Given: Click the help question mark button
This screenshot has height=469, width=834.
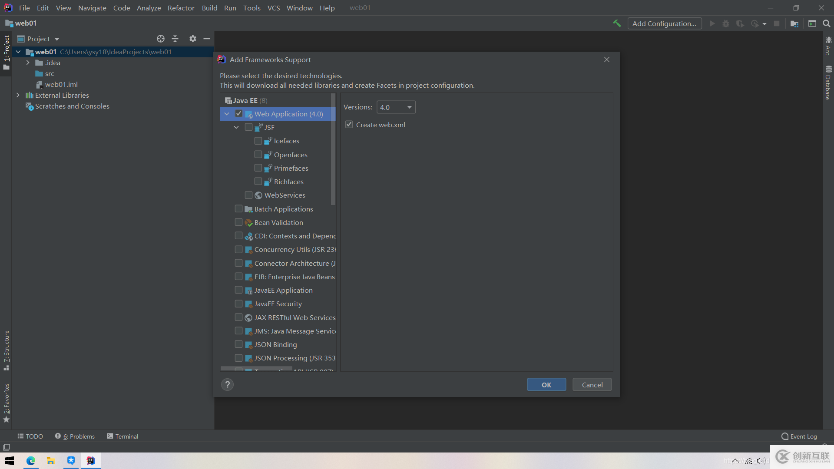Looking at the screenshot, I should [x=228, y=384].
